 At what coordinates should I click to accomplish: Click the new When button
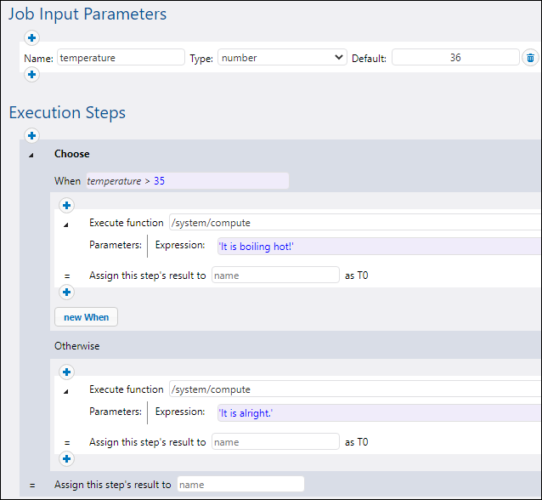coord(86,317)
